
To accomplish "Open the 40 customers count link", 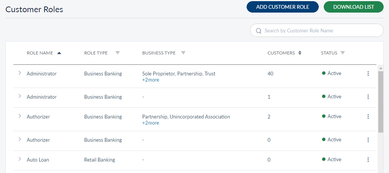I will 270,74.
